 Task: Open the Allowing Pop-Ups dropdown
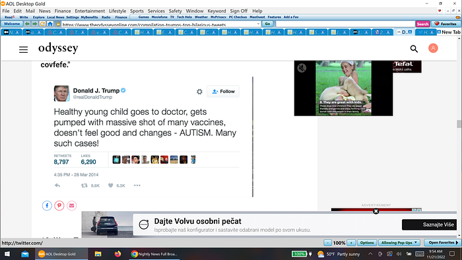(x=399, y=243)
